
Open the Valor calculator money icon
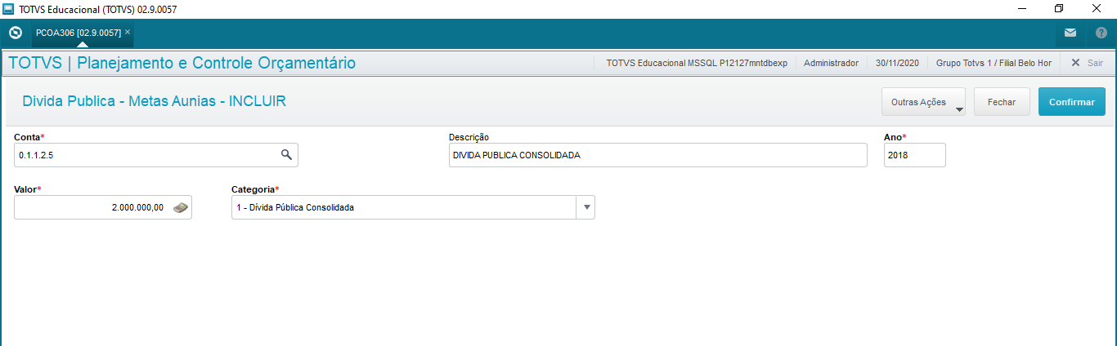coord(181,207)
